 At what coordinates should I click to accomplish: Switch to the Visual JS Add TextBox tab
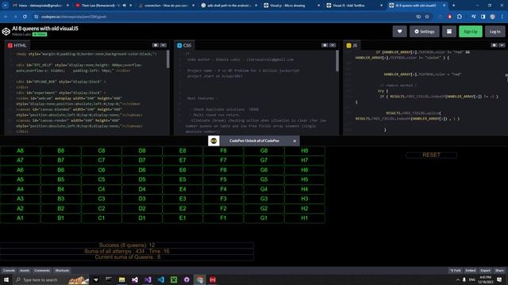(x=354, y=6)
